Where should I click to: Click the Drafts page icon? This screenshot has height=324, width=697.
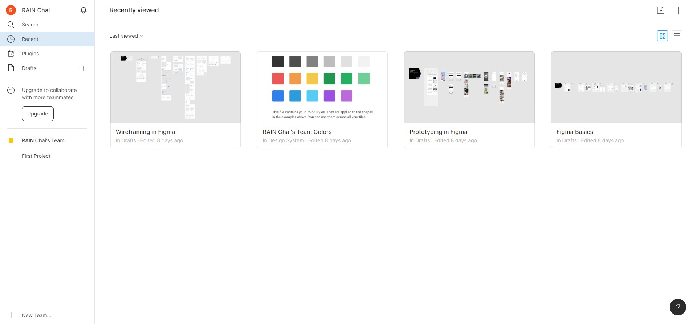pos(11,68)
